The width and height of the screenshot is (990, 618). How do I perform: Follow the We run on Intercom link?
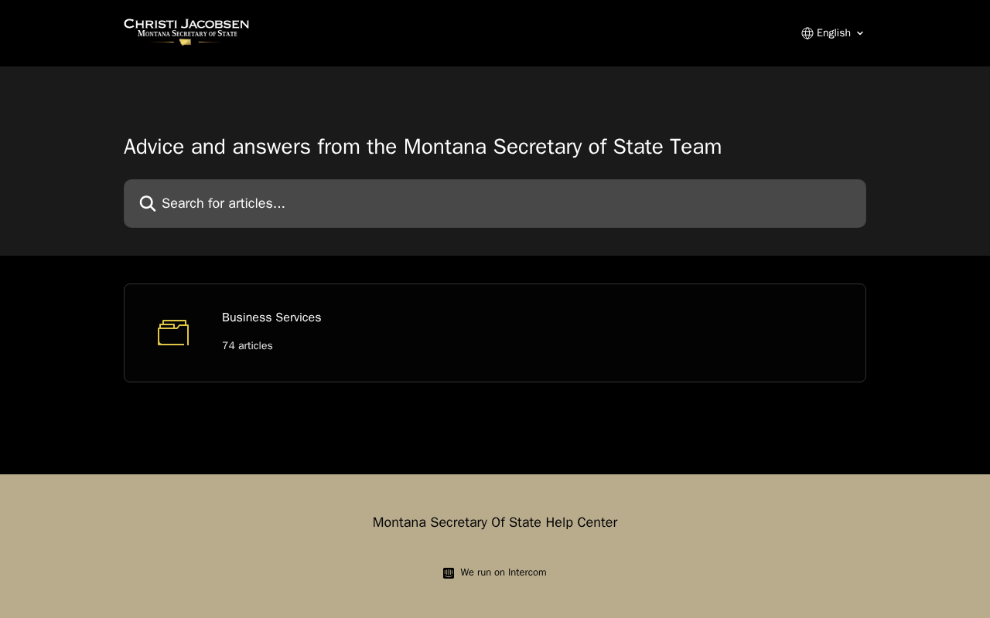(503, 572)
